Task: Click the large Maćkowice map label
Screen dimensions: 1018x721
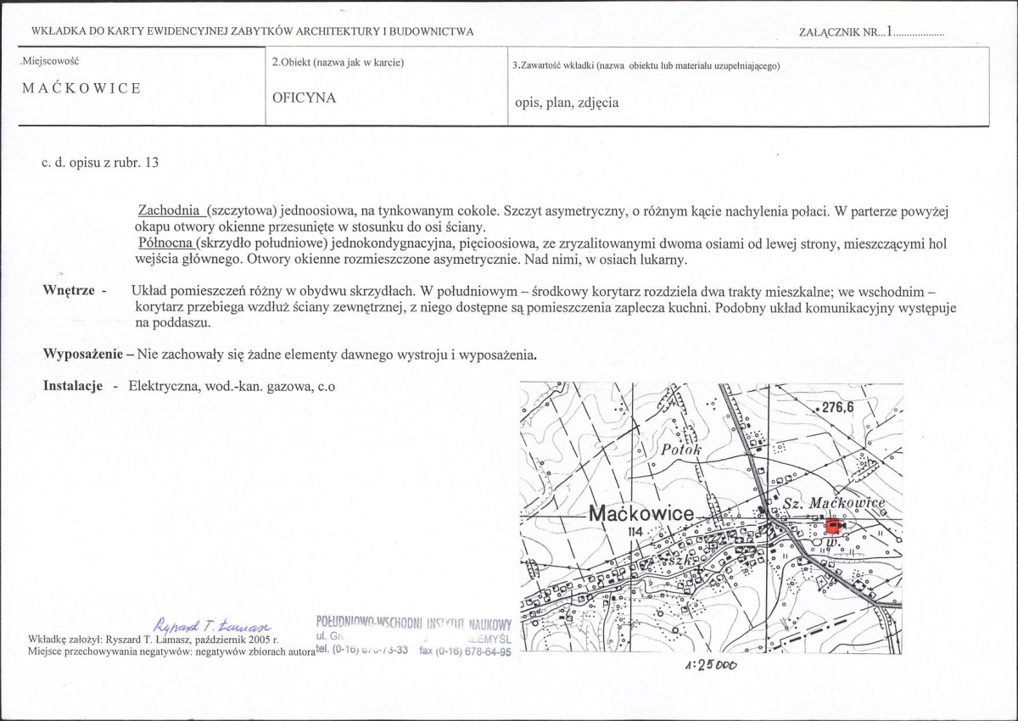Action: point(641,513)
